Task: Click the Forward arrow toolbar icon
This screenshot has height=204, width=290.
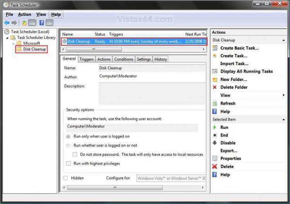Action: (14, 23)
